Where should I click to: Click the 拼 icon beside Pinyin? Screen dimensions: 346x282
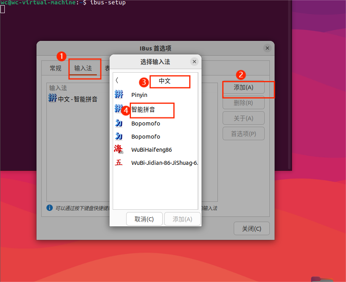[x=119, y=95]
